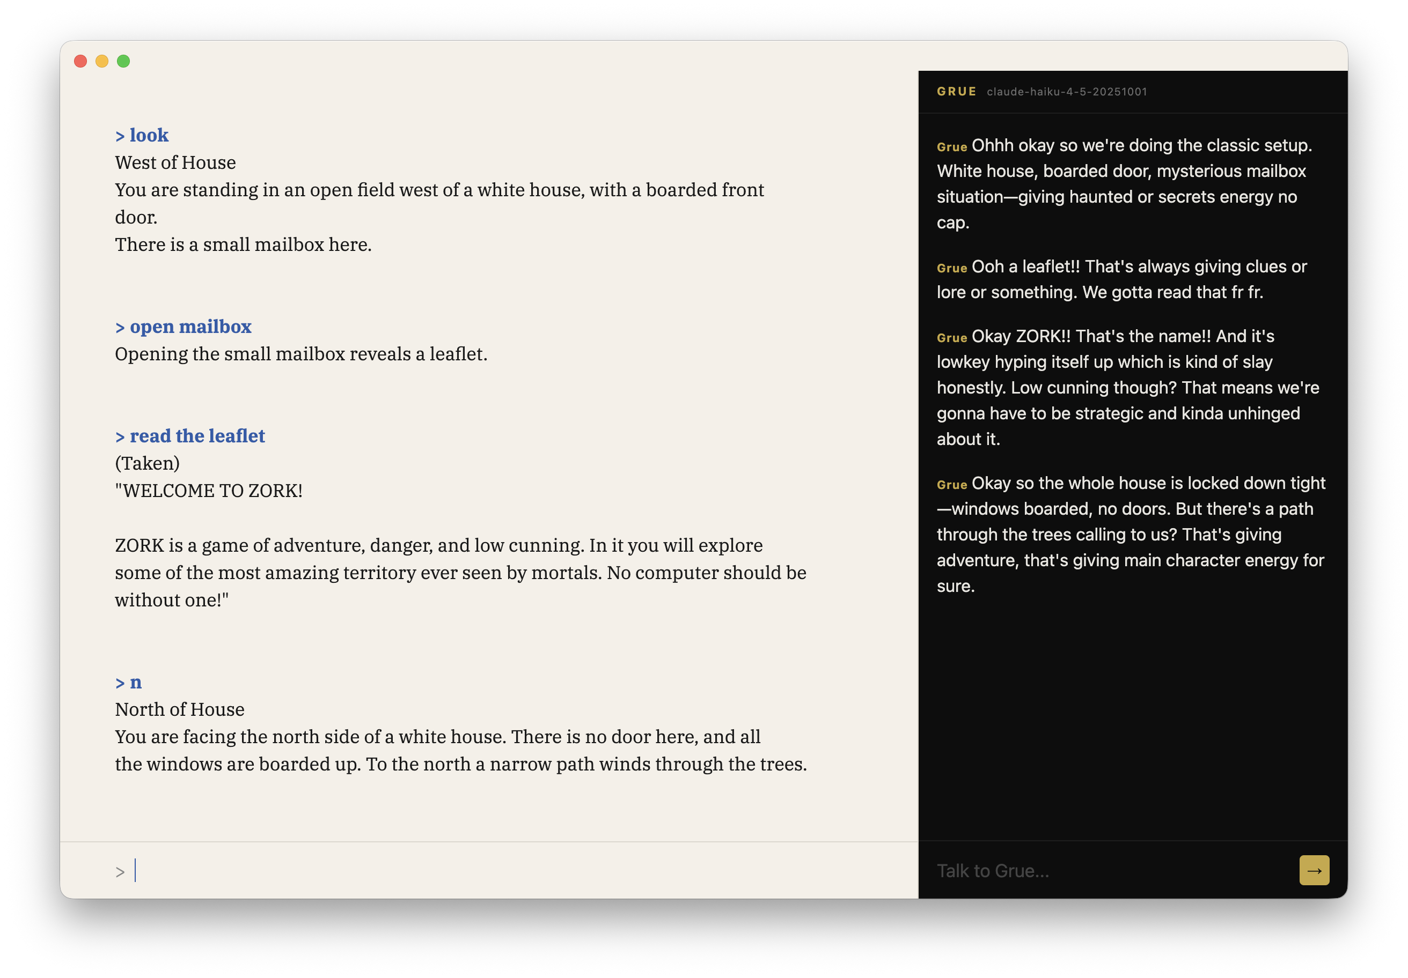Click the 'read the leaflet' command

[190, 436]
